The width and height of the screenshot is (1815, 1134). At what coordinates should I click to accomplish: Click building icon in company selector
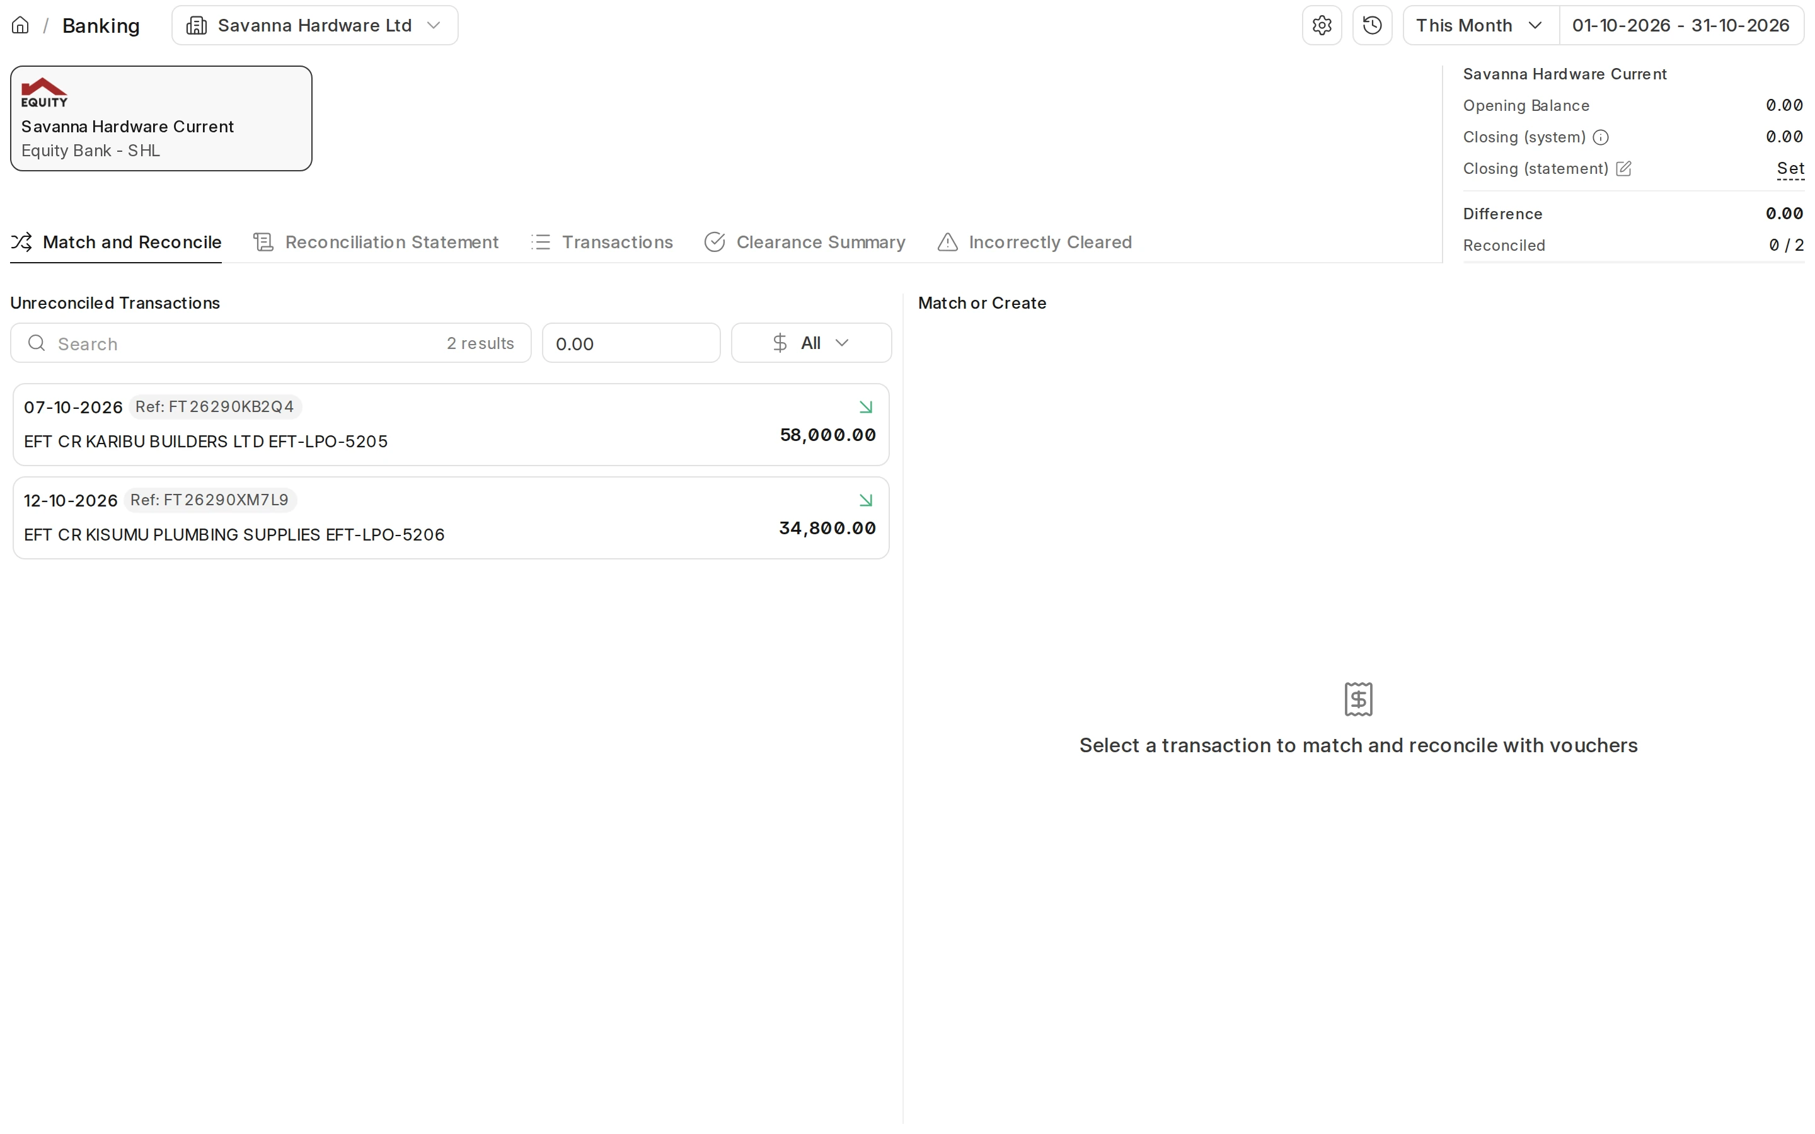(197, 25)
